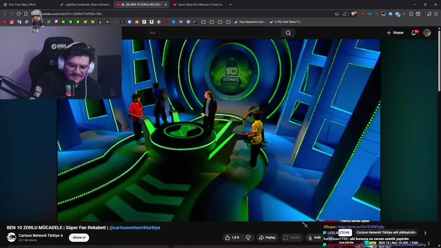
Task: Click the Abone ol subscribe button
Action: (79, 237)
